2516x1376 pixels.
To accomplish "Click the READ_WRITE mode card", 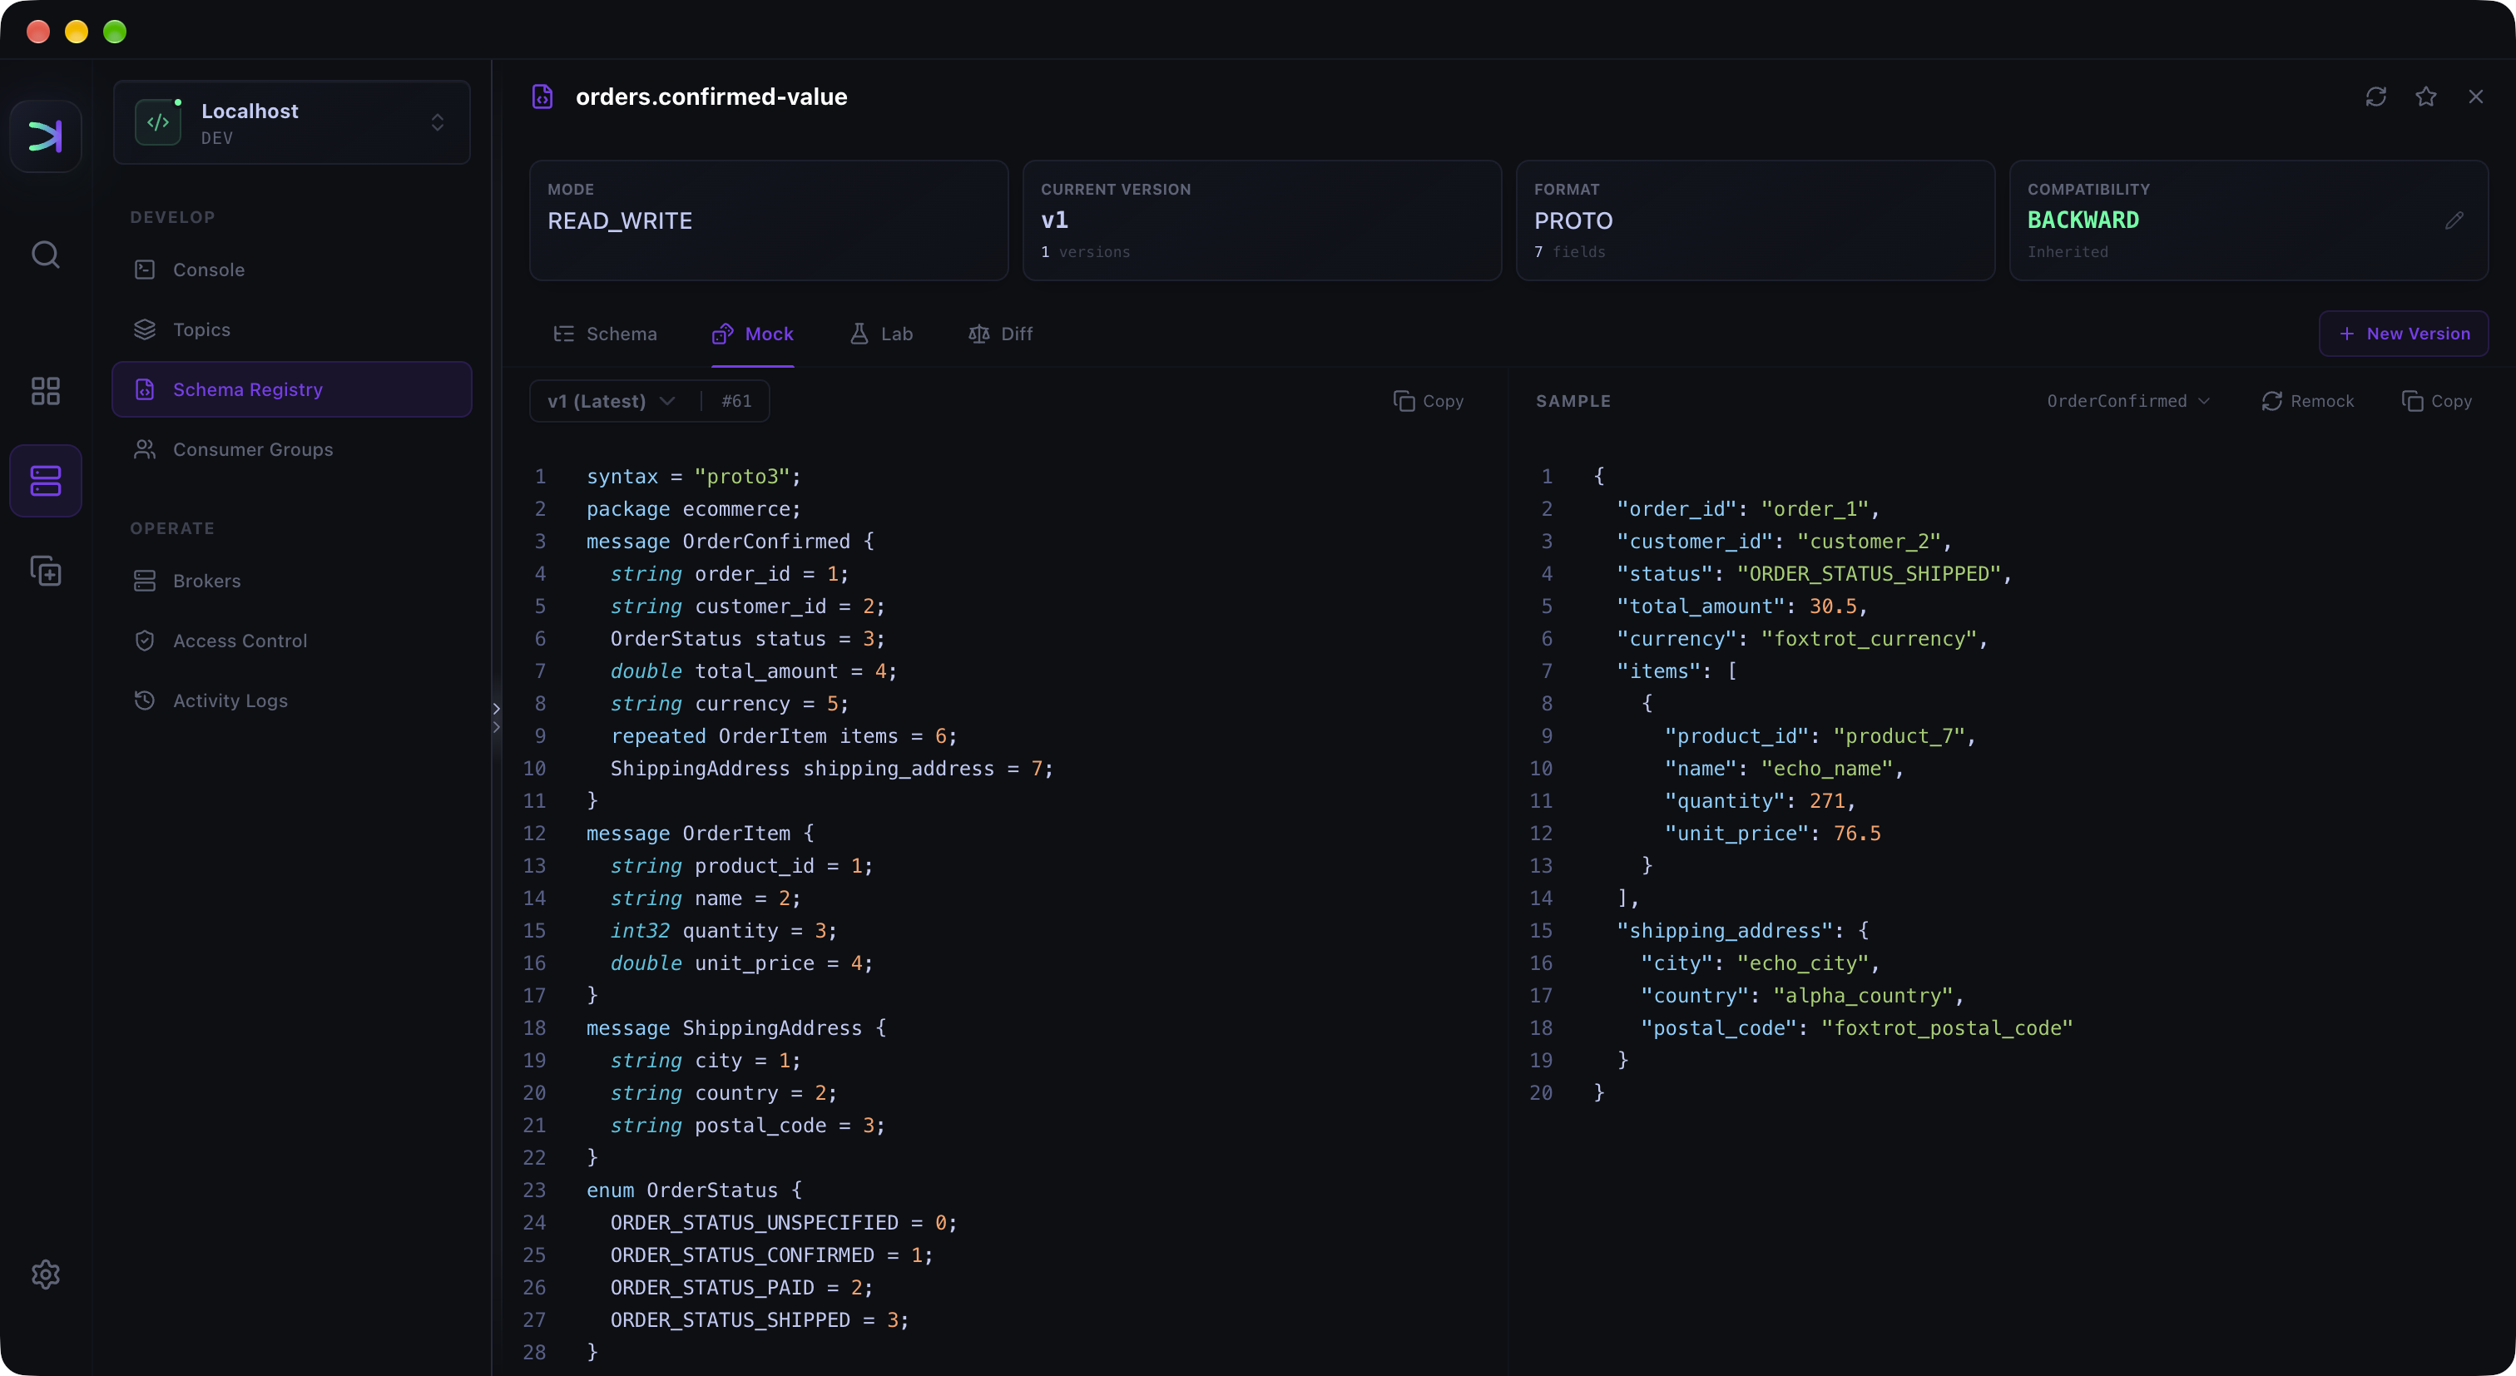I will pos(769,220).
